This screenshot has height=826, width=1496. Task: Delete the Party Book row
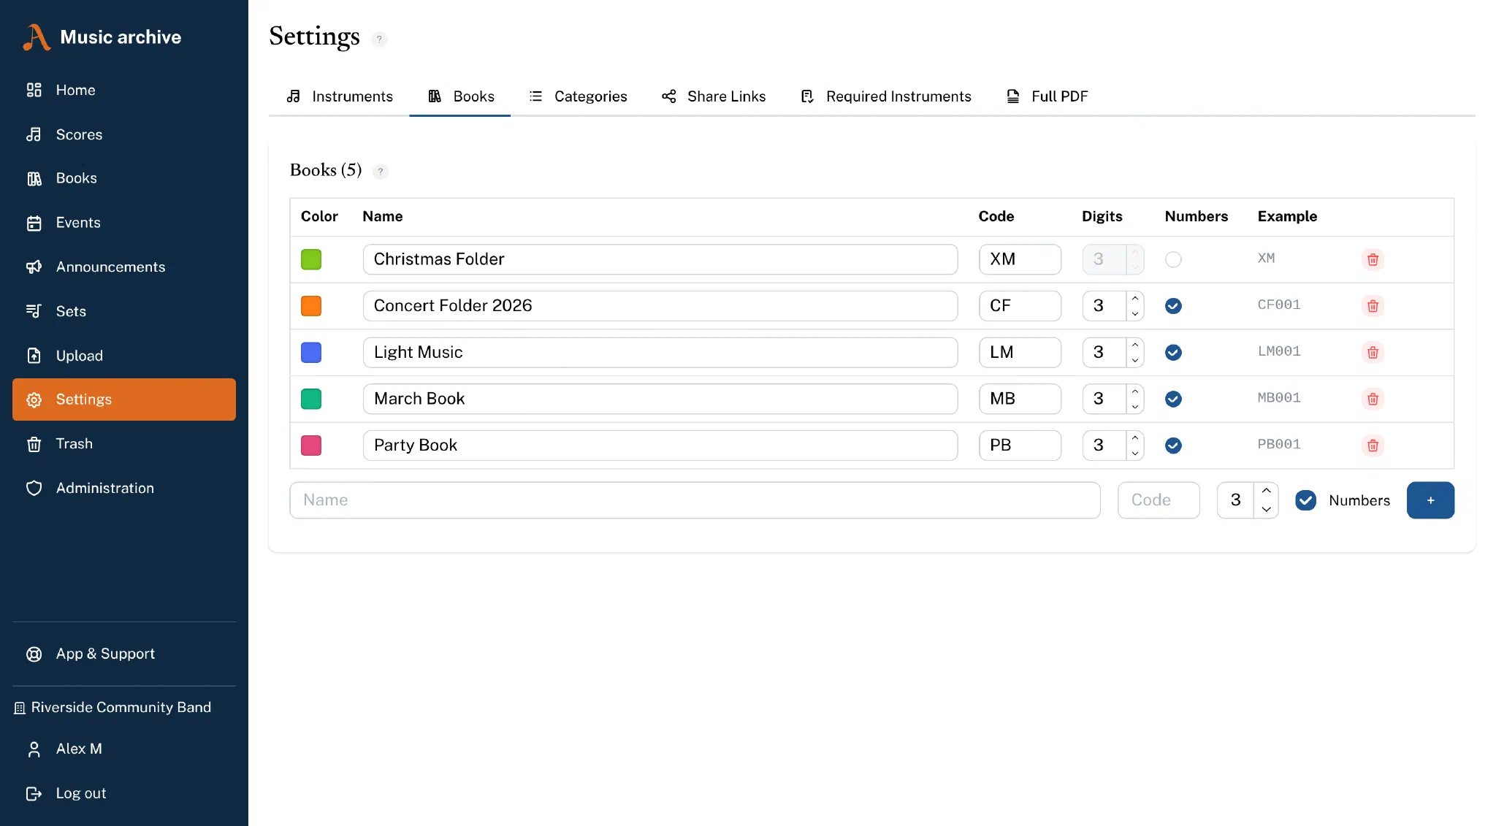pyautogui.click(x=1373, y=445)
